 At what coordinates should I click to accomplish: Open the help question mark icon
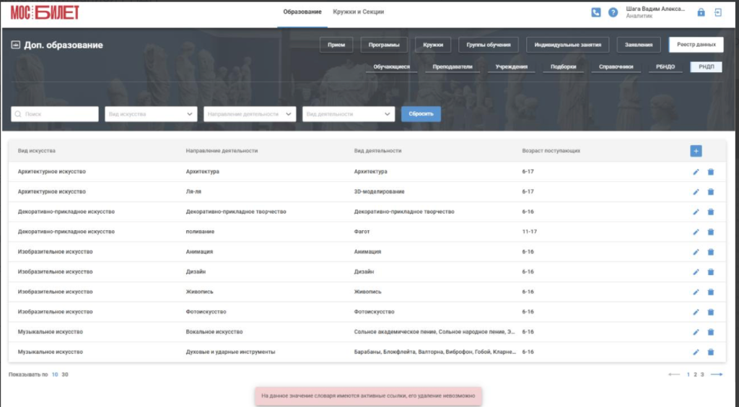click(613, 13)
